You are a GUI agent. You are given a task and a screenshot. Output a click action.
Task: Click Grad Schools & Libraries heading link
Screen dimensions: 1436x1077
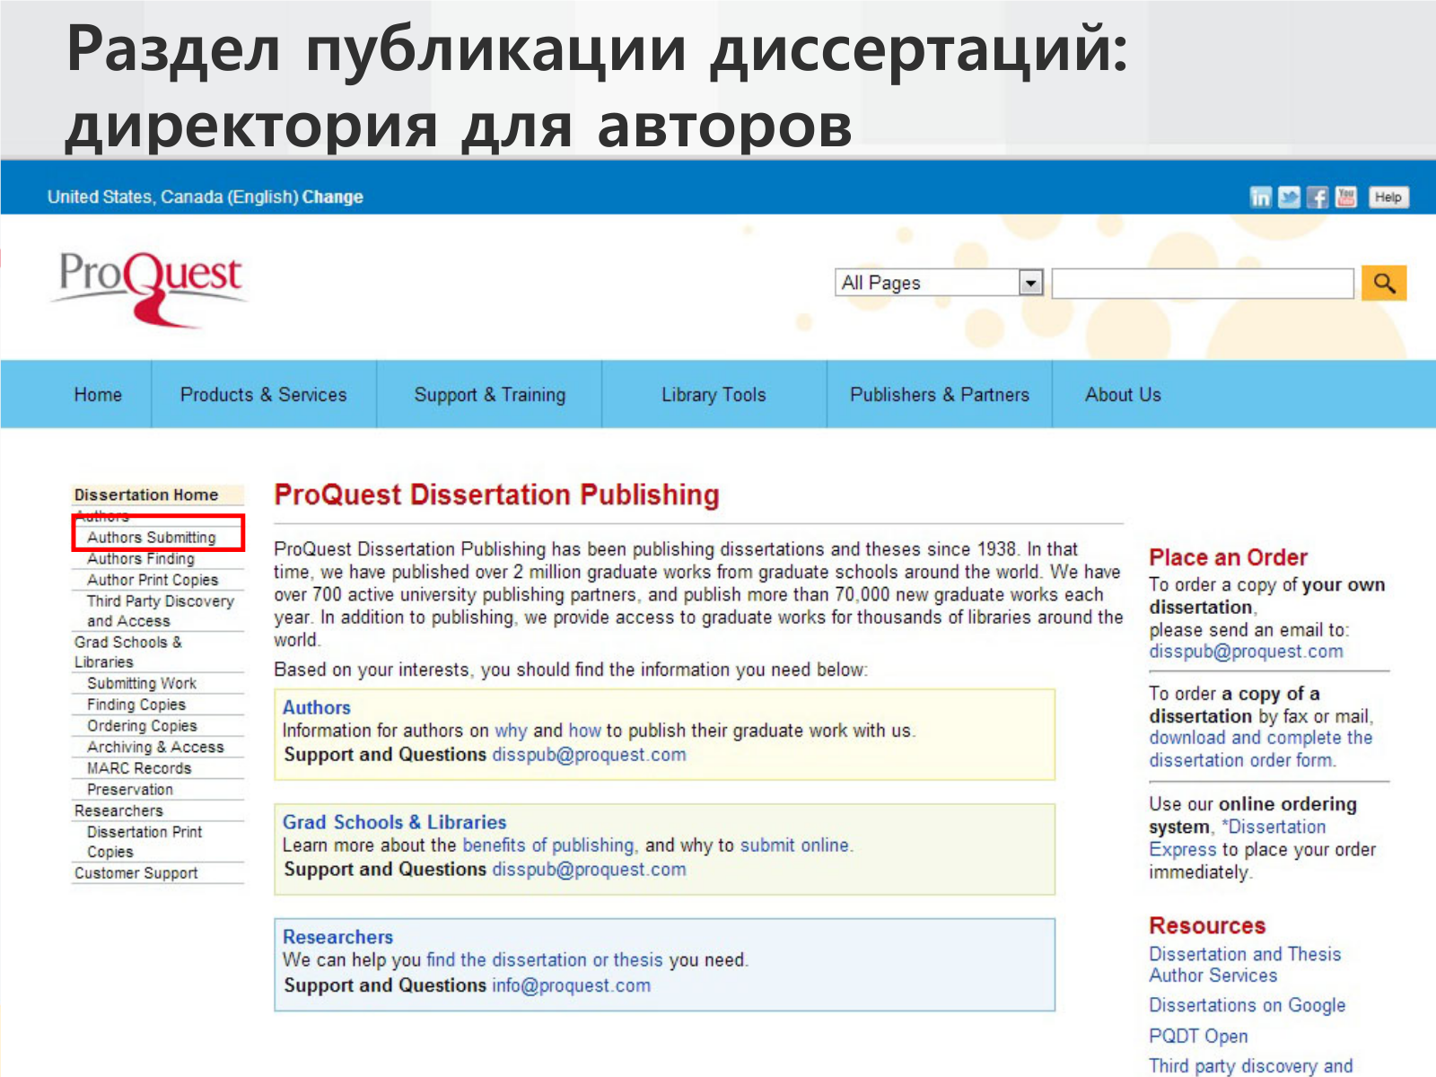[395, 822]
